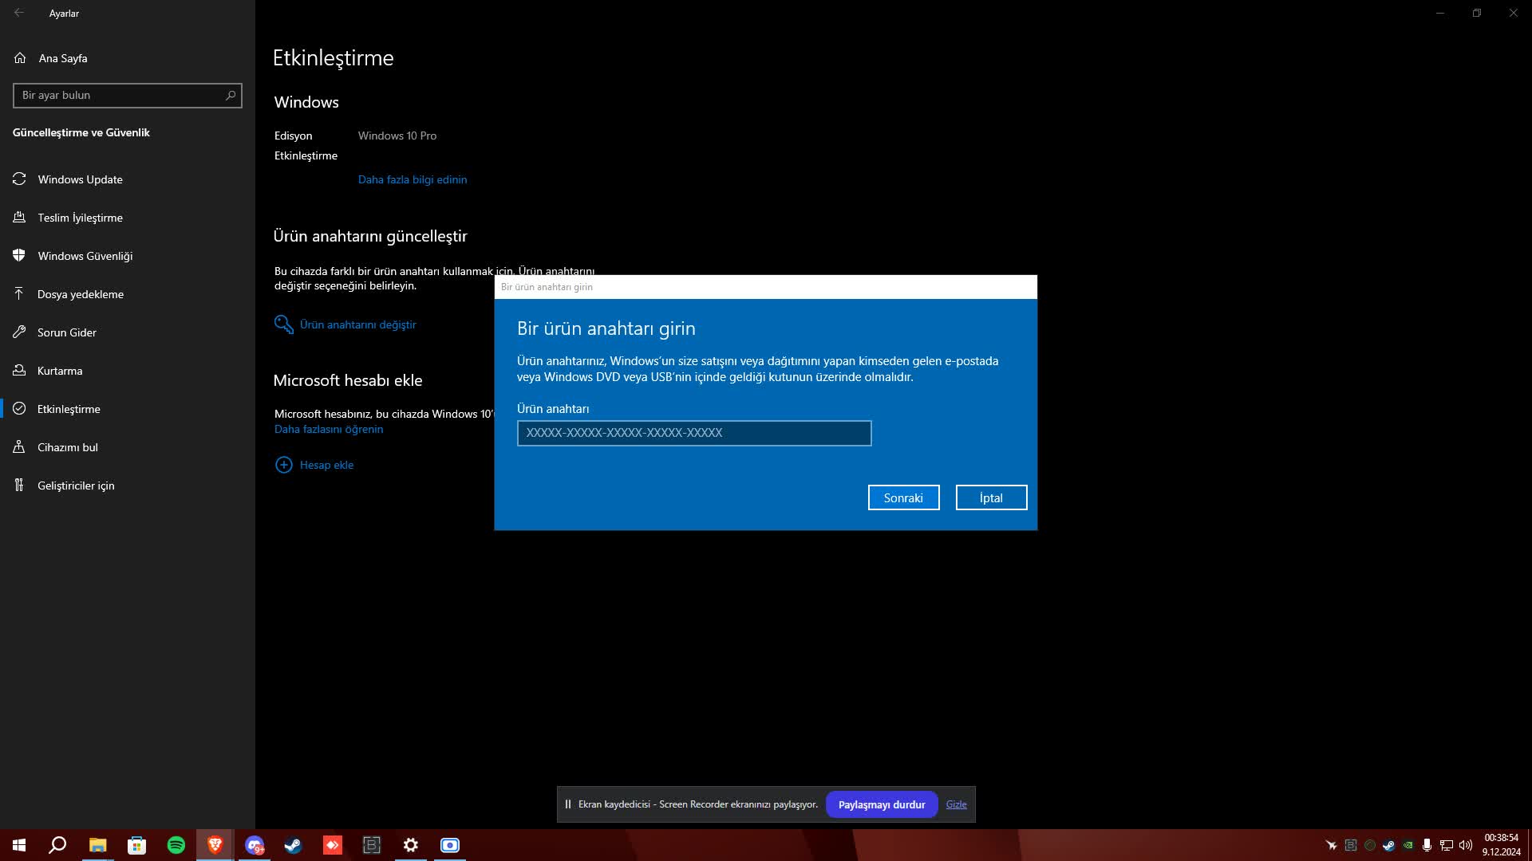This screenshot has height=861, width=1532.
Task: Click the plus icon beside Hesap ekle
Action: tap(283, 465)
